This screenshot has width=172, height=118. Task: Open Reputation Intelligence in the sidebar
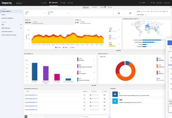7,18
